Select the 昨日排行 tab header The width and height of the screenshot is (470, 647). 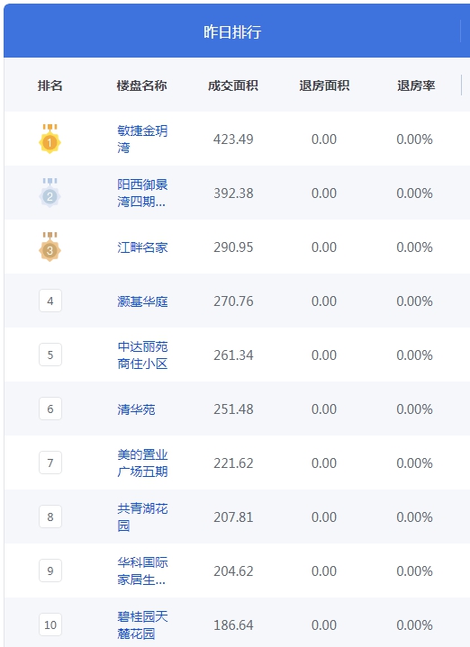[232, 31]
